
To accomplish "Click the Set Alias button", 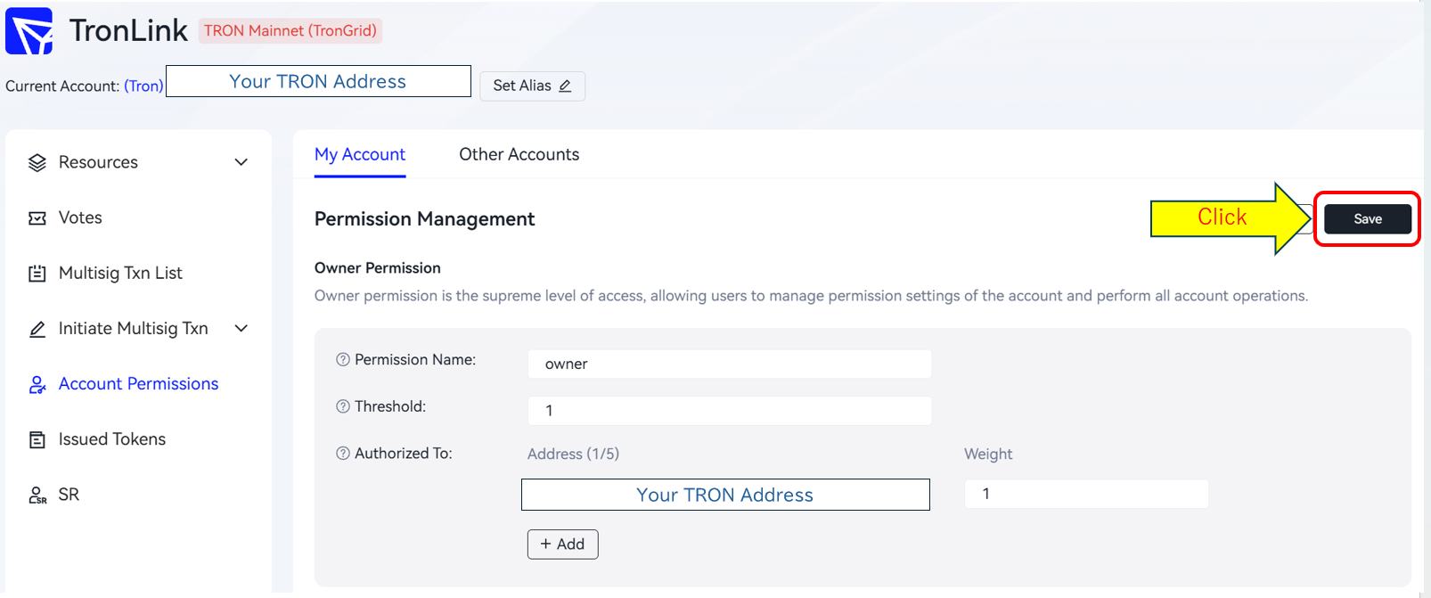I will (x=532, y=86).
